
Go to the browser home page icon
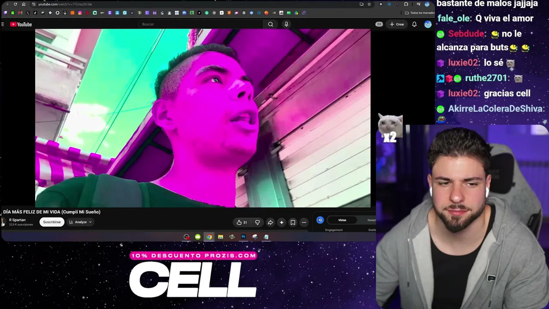coord(24,4)
